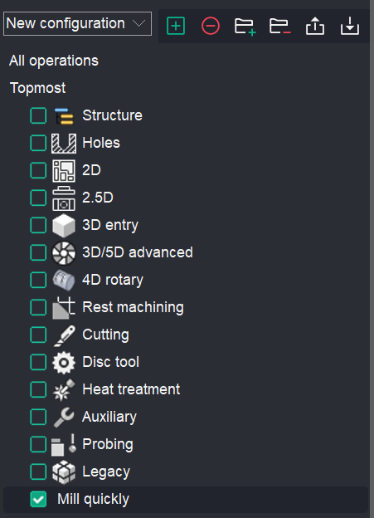Click the import download arrow icon
Image resolution: width=374 pixels, height=518 pixels.
350,26
